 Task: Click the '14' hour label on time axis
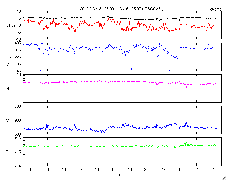click(x=97, y=170)
